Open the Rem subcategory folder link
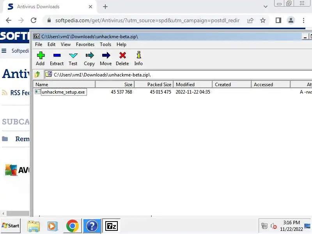Screen dimensions: 312x234 (x=22, y=139)
